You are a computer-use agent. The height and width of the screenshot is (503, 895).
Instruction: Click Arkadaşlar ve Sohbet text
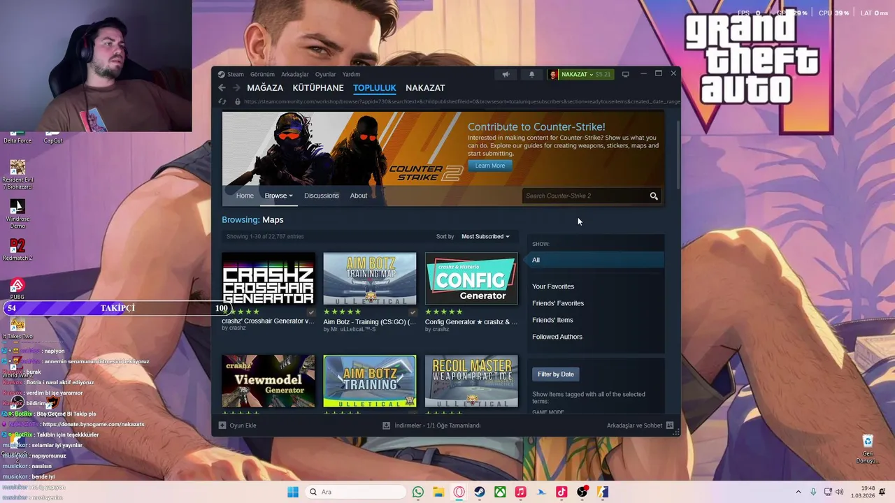click(634, 425)
